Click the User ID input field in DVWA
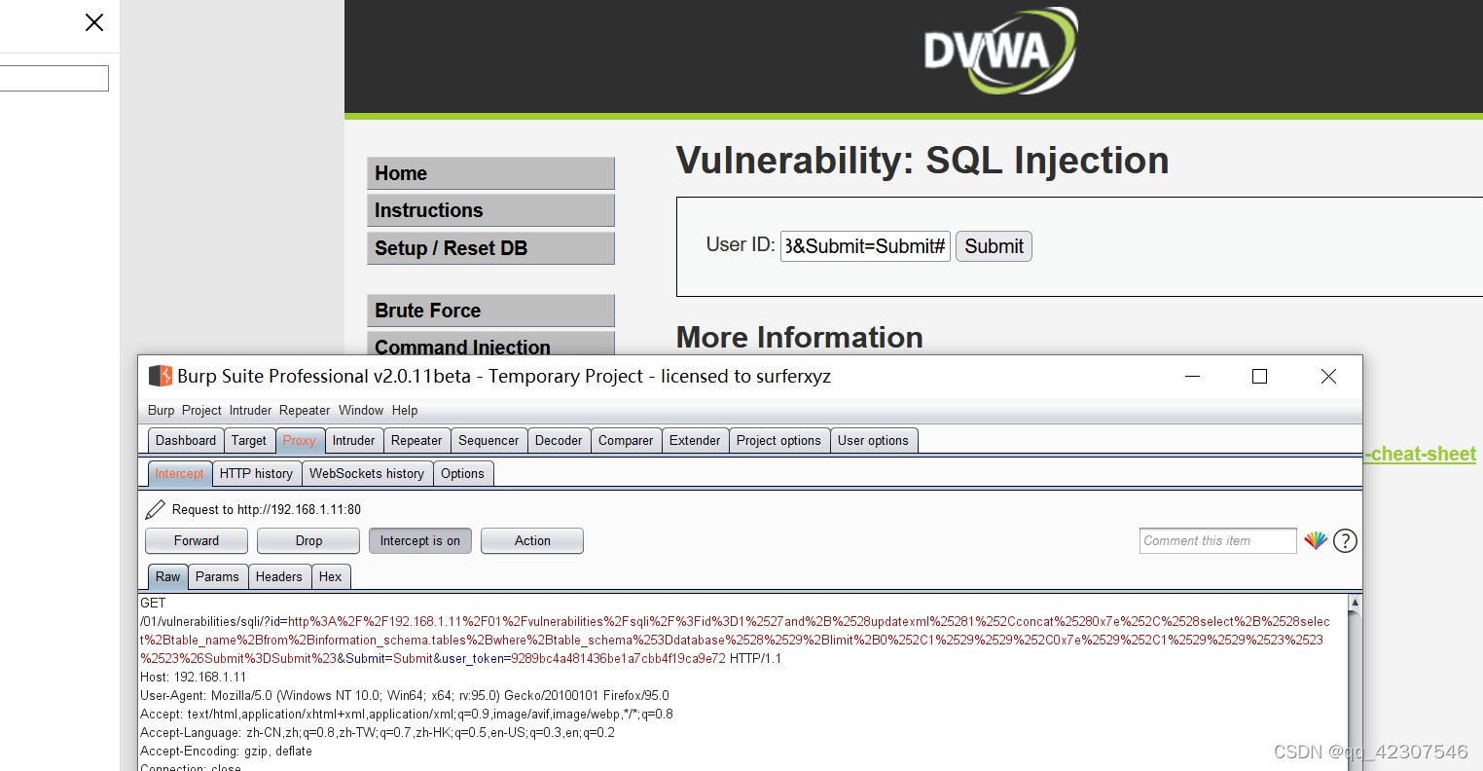Viewport: 1483px width, 771px height. click(x=865, y=246)
